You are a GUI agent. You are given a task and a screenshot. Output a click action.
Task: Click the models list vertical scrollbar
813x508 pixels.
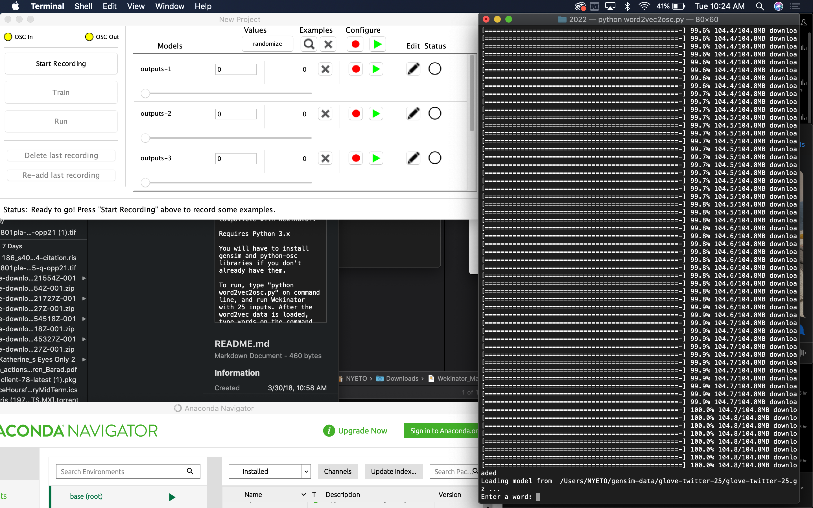472,93
